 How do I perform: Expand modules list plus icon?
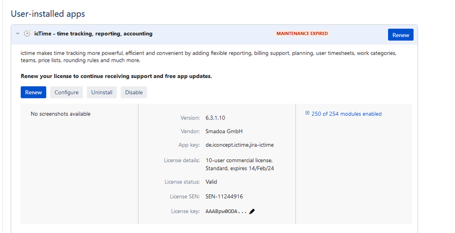[307, 113]
